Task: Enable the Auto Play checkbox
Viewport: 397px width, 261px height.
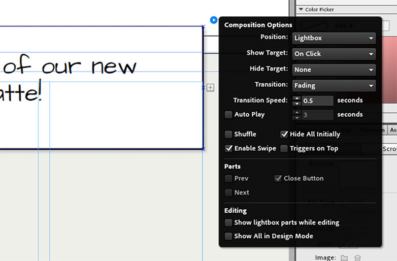Action: pos(228,115)
